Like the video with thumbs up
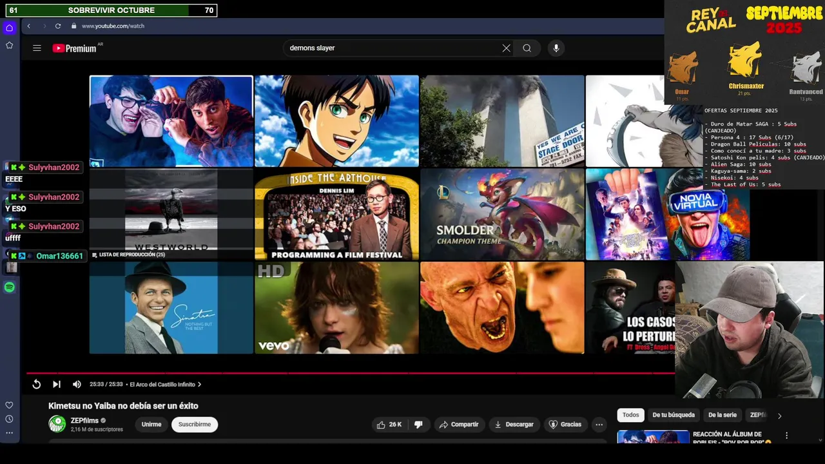 (x=389, y=424)
